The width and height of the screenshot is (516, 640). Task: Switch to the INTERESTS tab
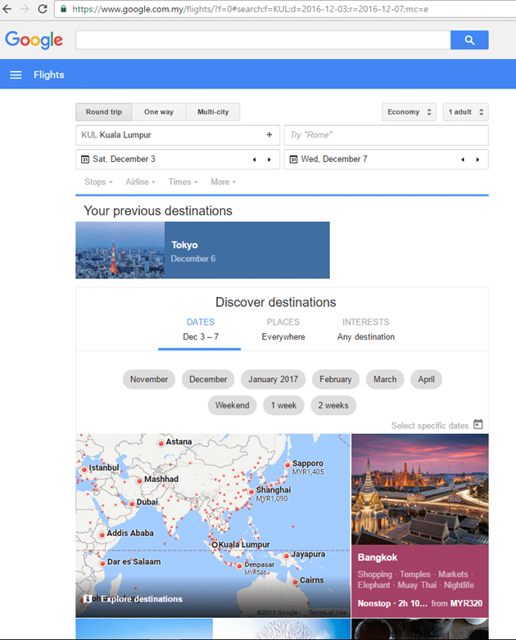click(x=365, y=329)
